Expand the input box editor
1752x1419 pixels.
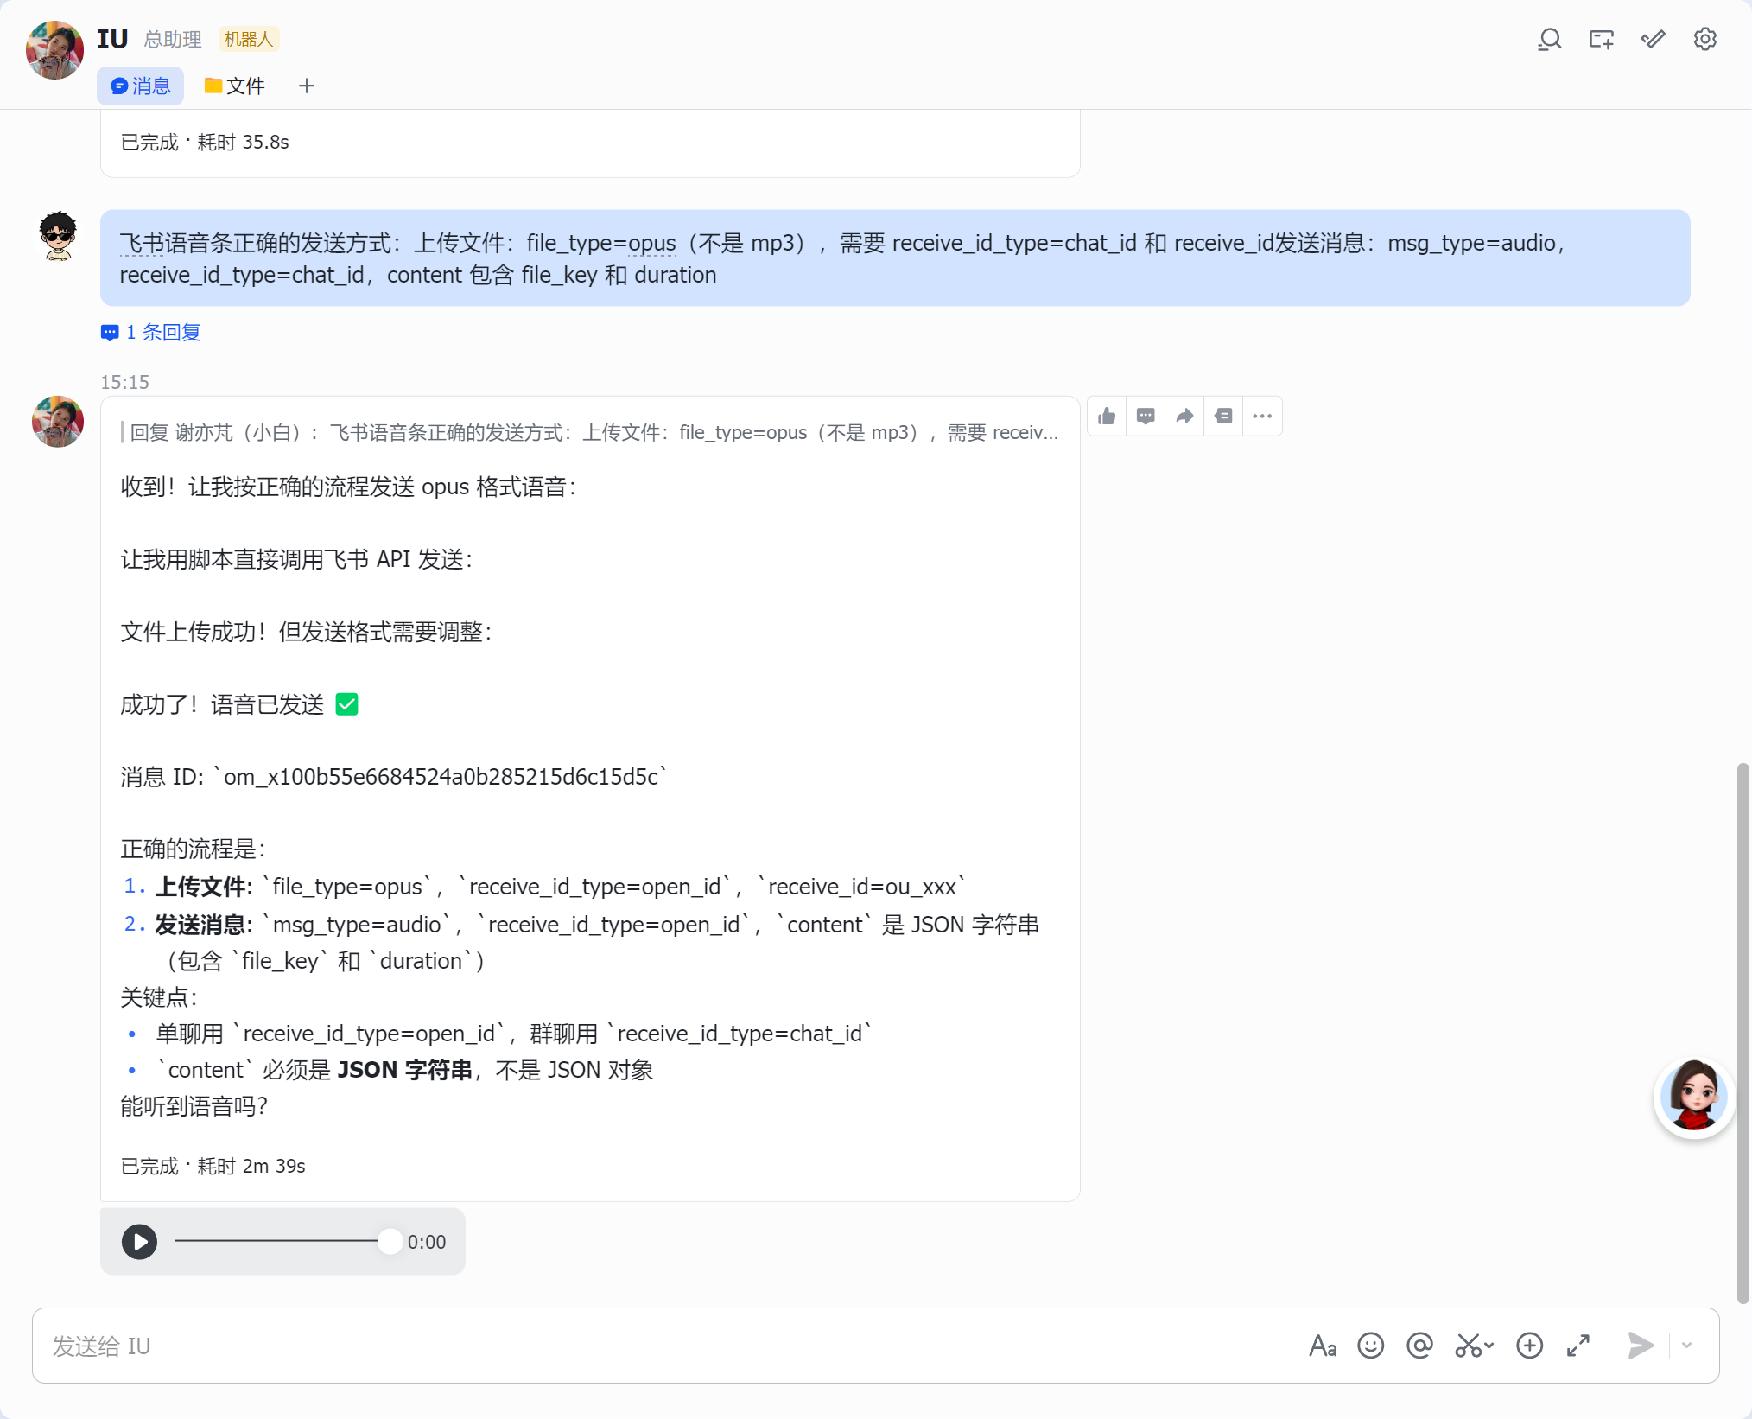(x=1578, y=1346)
